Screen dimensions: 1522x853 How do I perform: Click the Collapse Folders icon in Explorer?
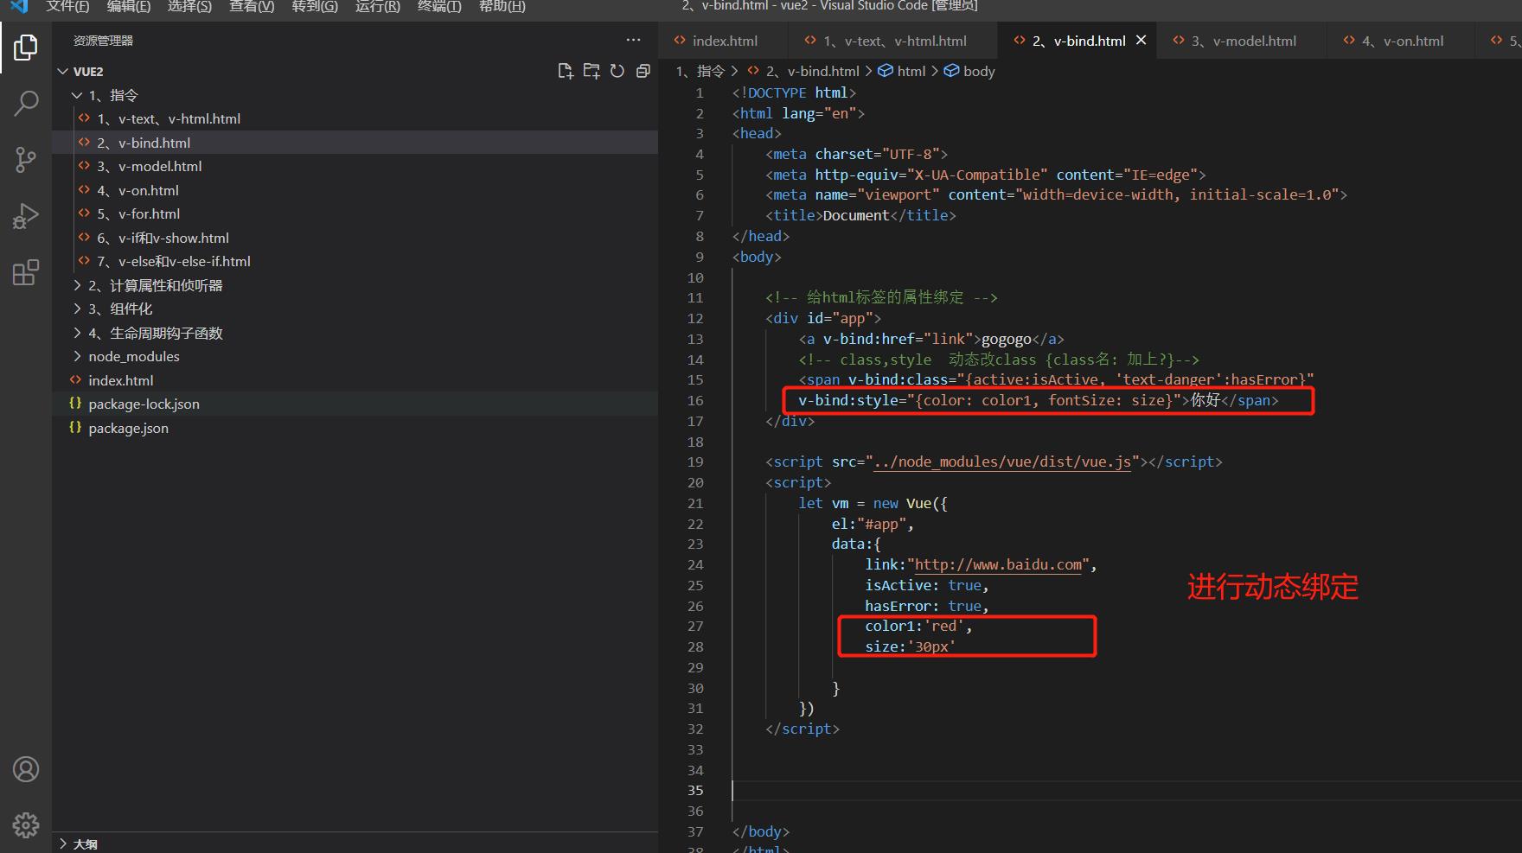click(643, 71)
